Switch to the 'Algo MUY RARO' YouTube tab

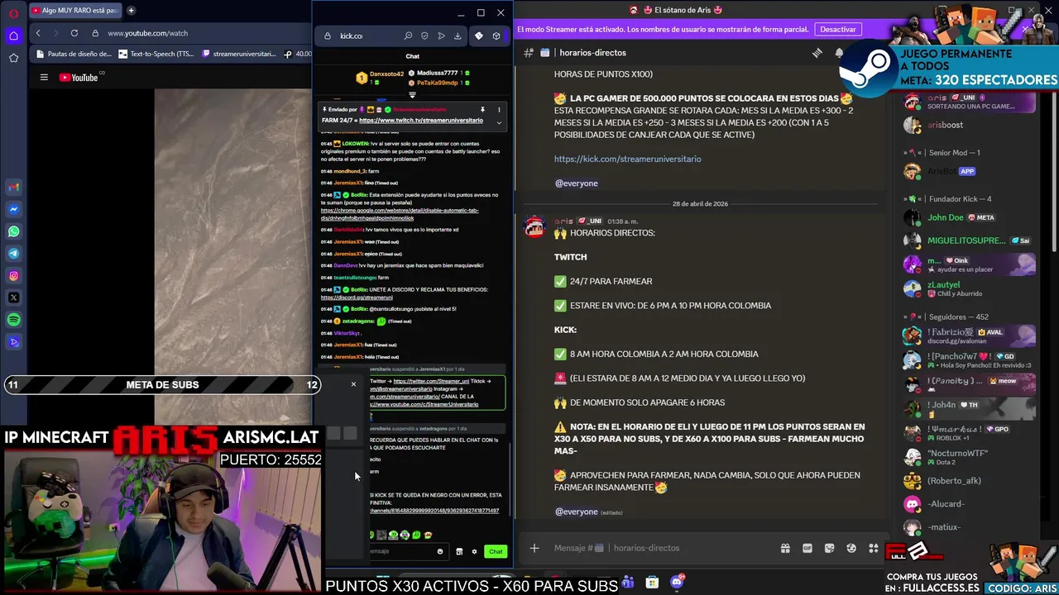[75, 11]
